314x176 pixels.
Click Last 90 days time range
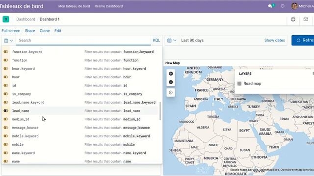pos(192,40)
